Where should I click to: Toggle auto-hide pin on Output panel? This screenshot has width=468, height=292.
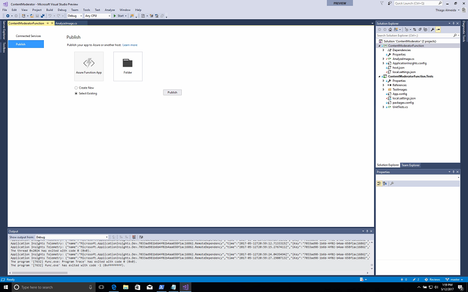point(367,231)
